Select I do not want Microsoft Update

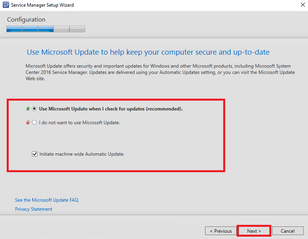pyautogui.click(x=34, y=123)
